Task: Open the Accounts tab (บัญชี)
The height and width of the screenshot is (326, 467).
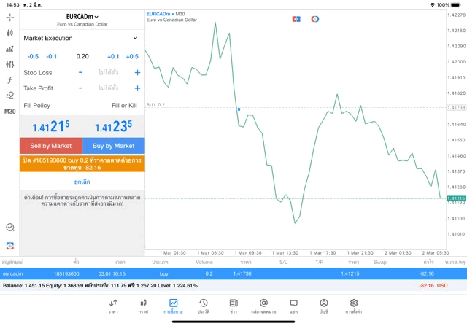Action: pos(324,306)
